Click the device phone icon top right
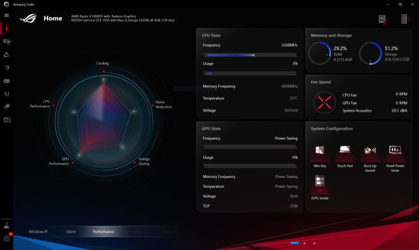 [404, 19]
